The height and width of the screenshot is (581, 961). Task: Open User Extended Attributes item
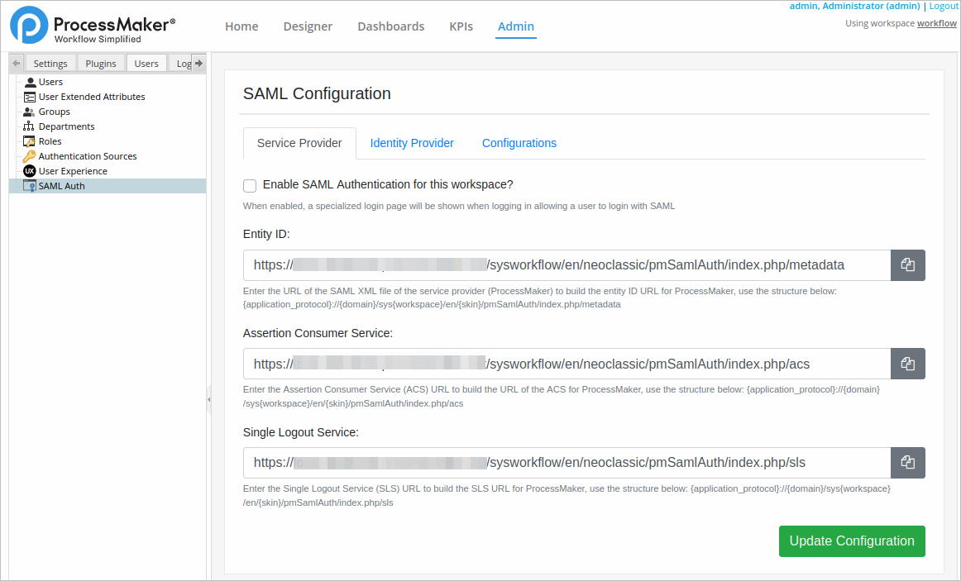coord(91,97)
